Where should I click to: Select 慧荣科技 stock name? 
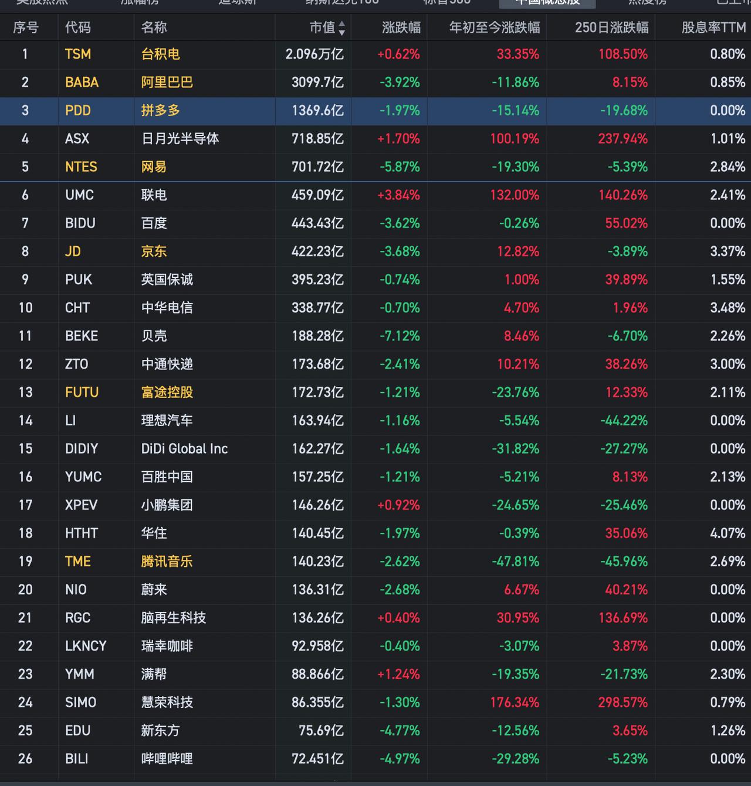click(x=167, y=702)
